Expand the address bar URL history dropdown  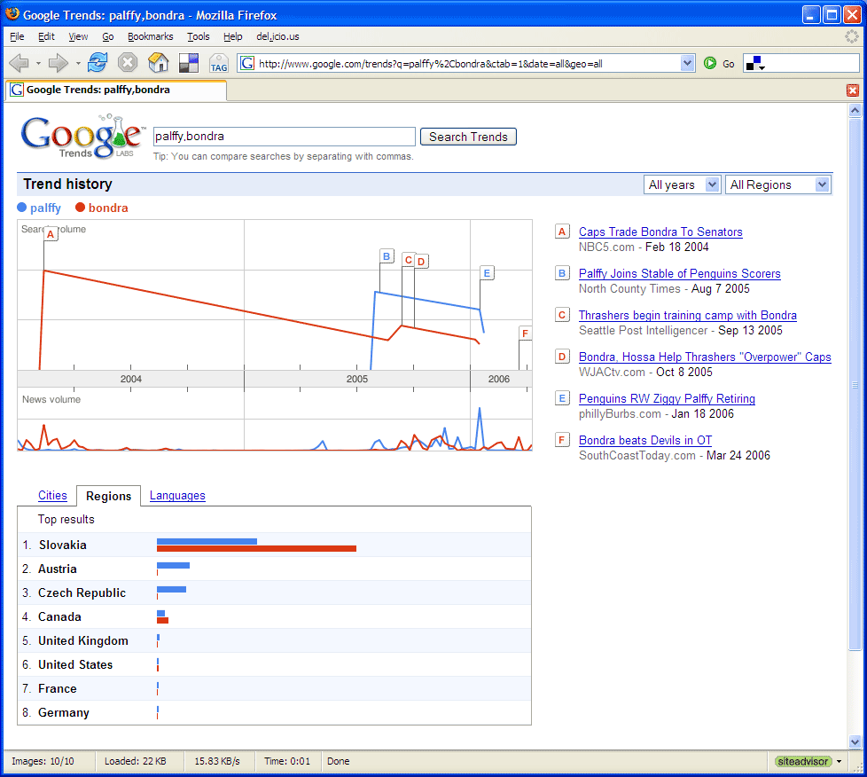coord(687,63)
